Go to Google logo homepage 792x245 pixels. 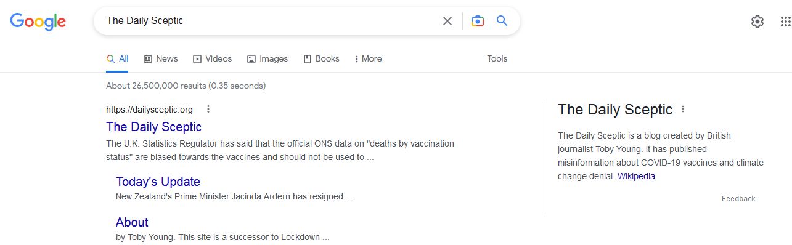pos(38,22)
